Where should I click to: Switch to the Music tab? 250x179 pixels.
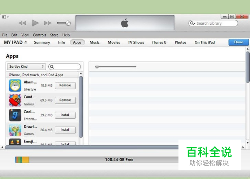point(94,42)
